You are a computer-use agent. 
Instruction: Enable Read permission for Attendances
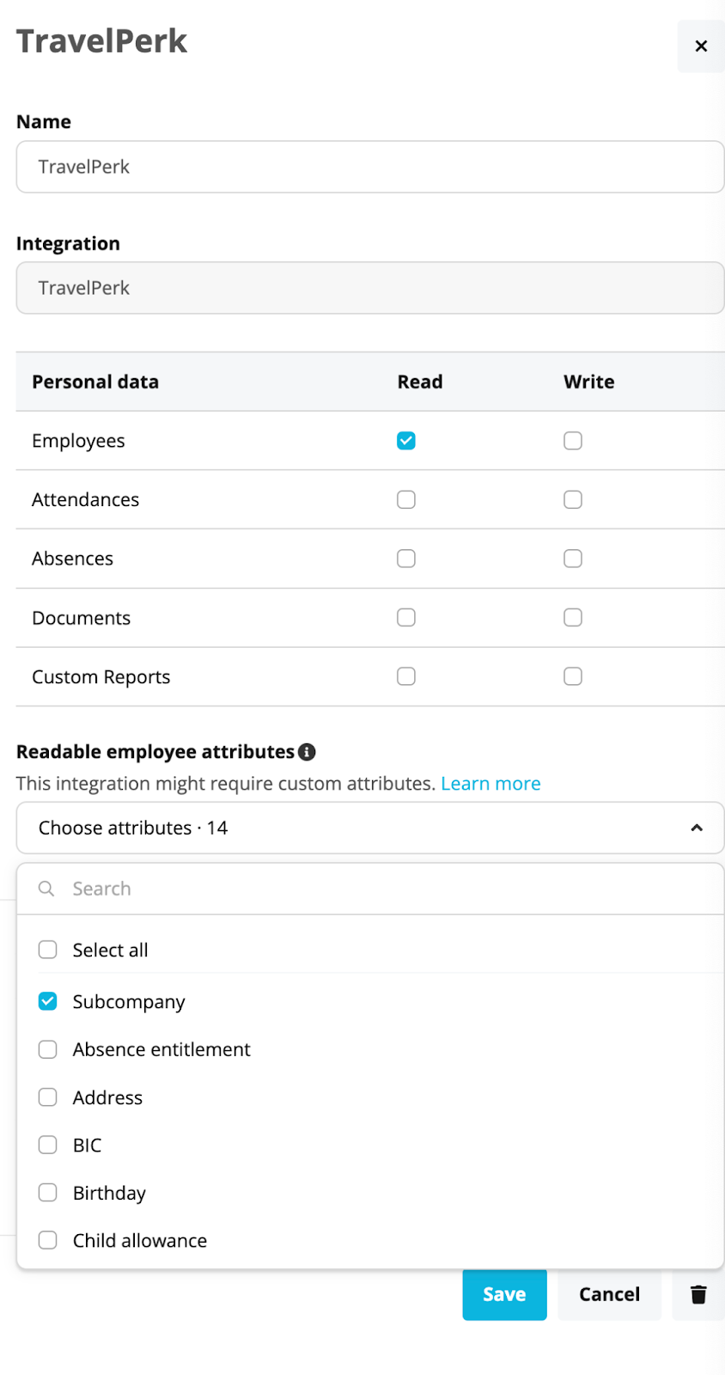(x=406, y=499)
